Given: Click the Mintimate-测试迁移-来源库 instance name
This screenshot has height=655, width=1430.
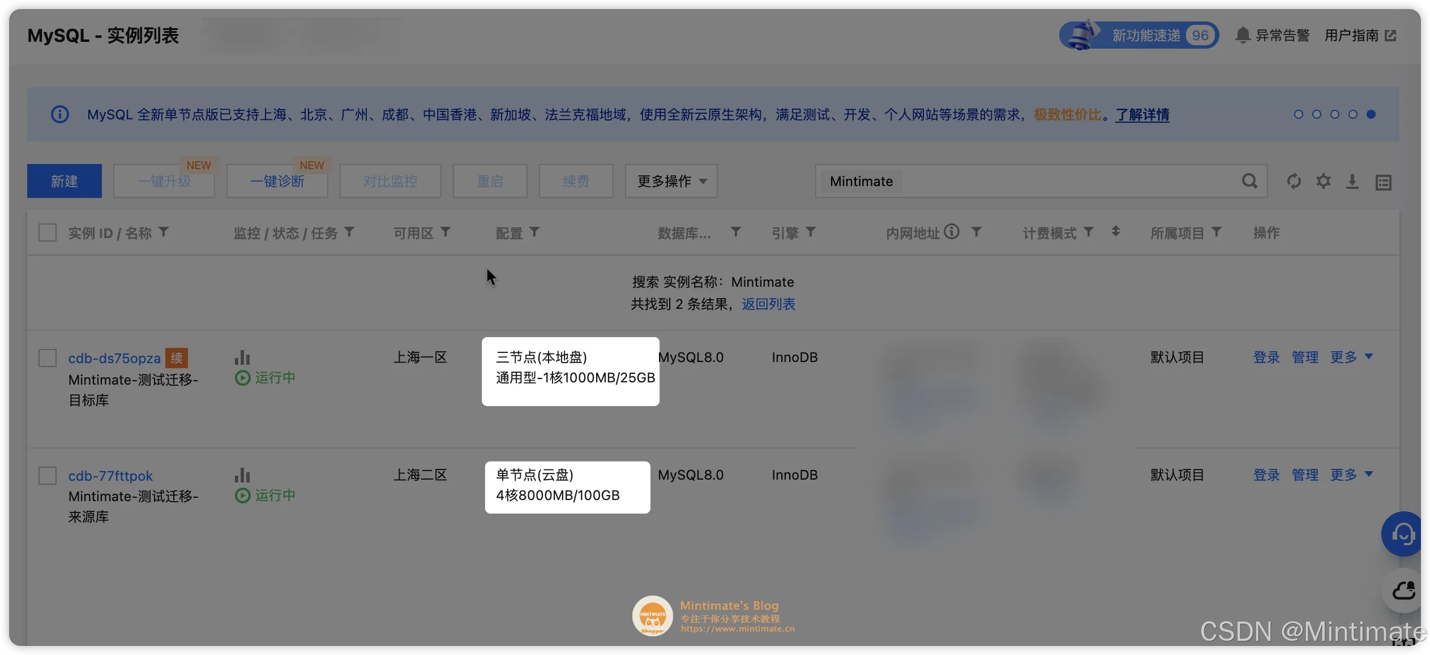Looking at the screenshot, I should 133,506.
